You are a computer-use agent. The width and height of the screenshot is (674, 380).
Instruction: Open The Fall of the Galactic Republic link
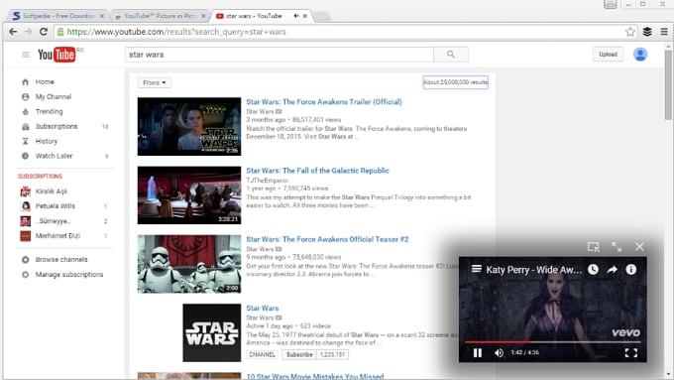[x=317, y=171]
